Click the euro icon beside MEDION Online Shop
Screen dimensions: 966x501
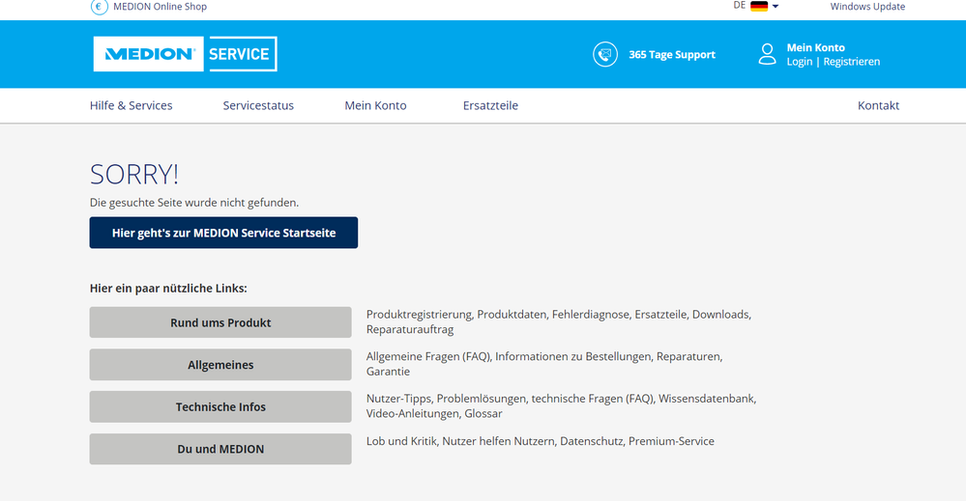pyautogui.click(x=99, y=7)
